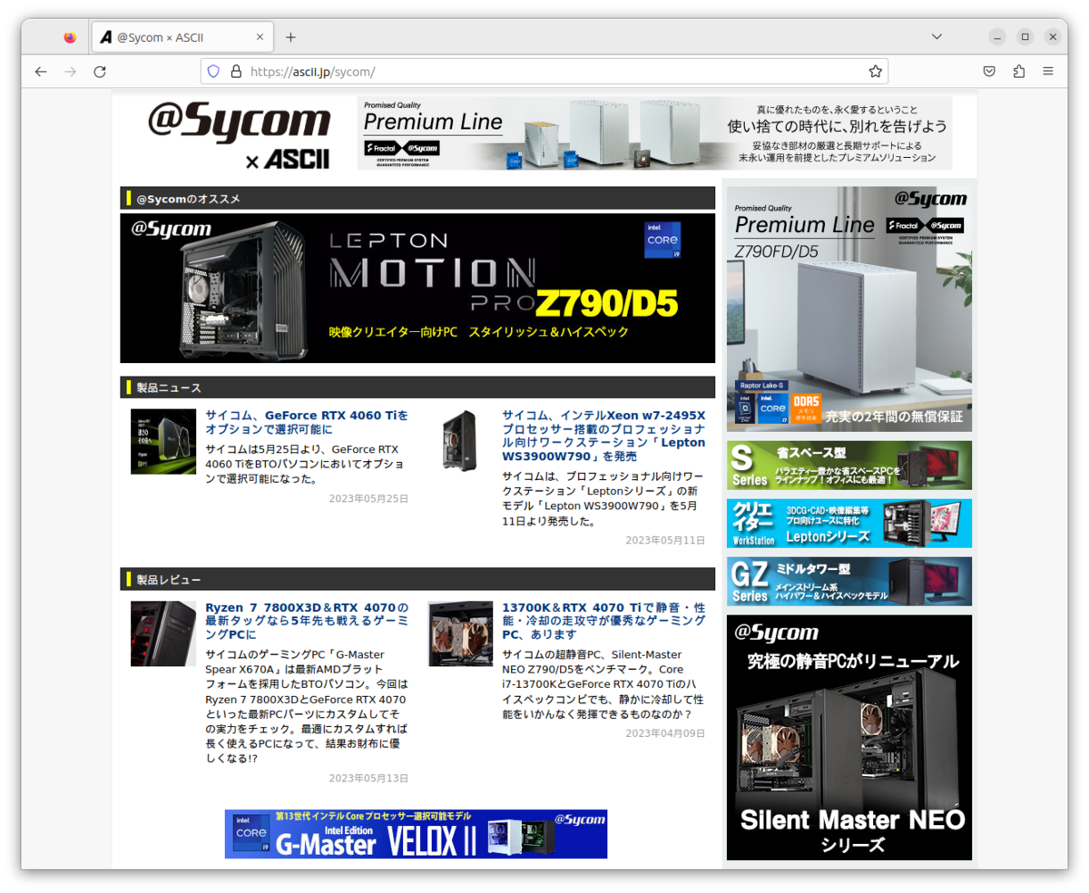Focus the URL address bar
The image size is (1089, 893).
tap(544, 72)
